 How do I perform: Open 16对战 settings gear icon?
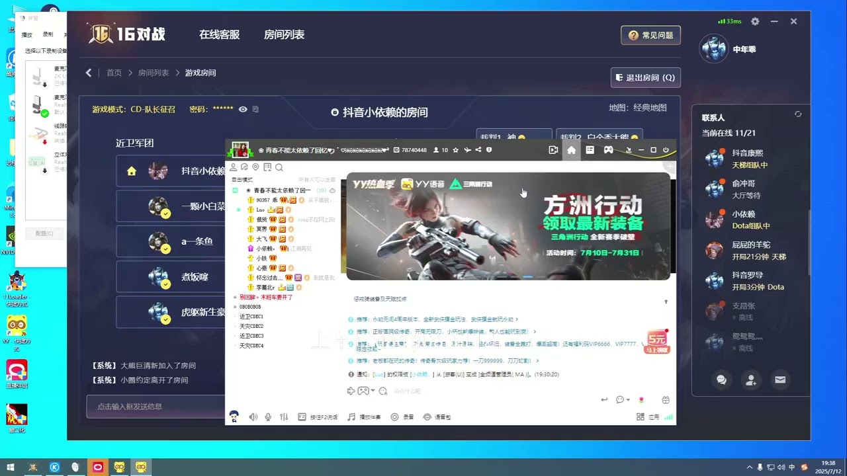pos(755,21)
